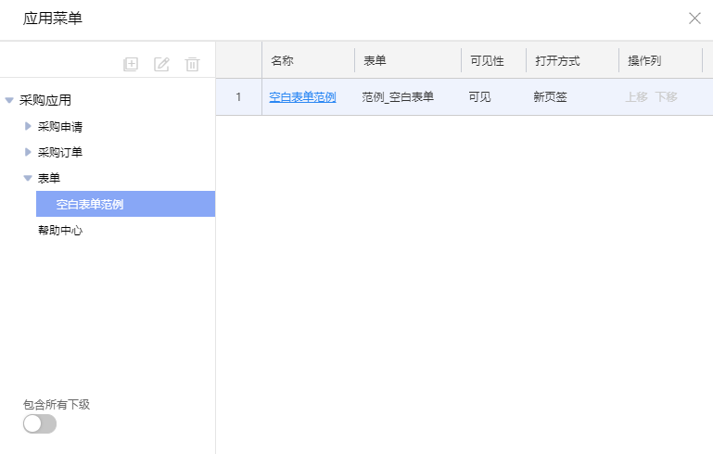Image resolution: width=713 pixels, height=454 pixels.
Task: Select 采购应用 in the tree
Action: (x=45, y=100)
